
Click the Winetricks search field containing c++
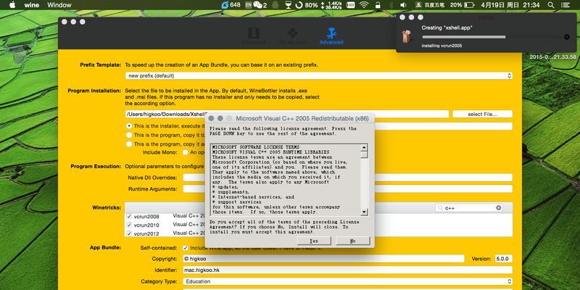(469, 208)
